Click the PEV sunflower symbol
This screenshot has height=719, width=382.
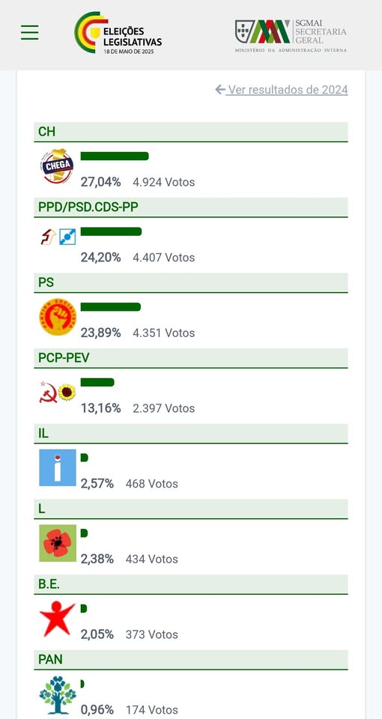(67, 392)
